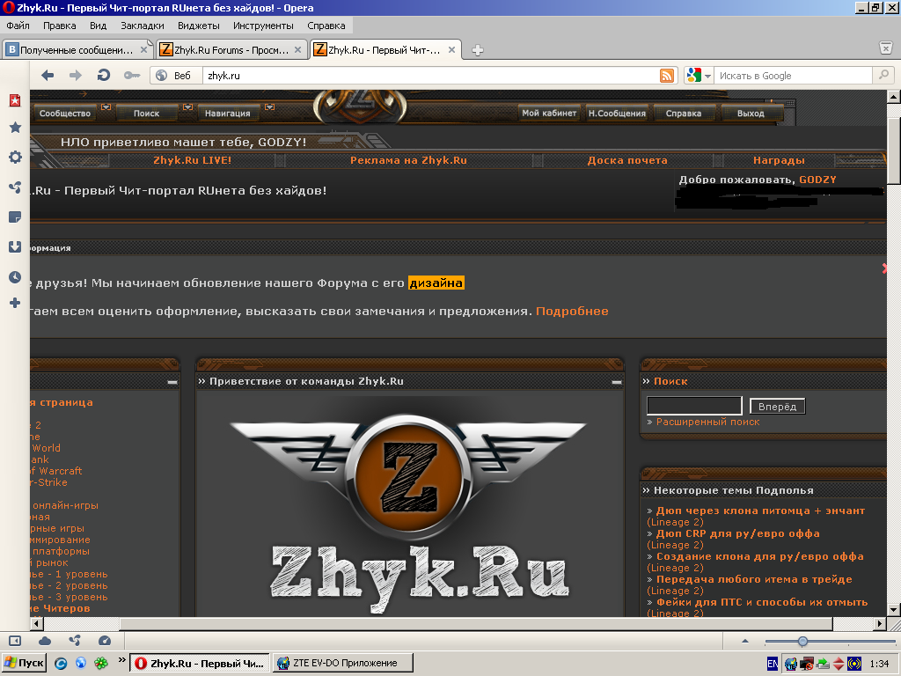This screenshot has width=901, height=676.
Task: Collapse the left navigation block
Action: [172, 382]
